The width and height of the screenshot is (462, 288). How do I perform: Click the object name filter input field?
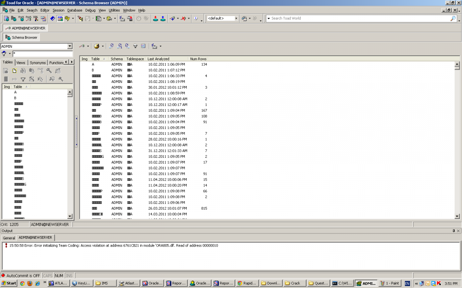42,54
